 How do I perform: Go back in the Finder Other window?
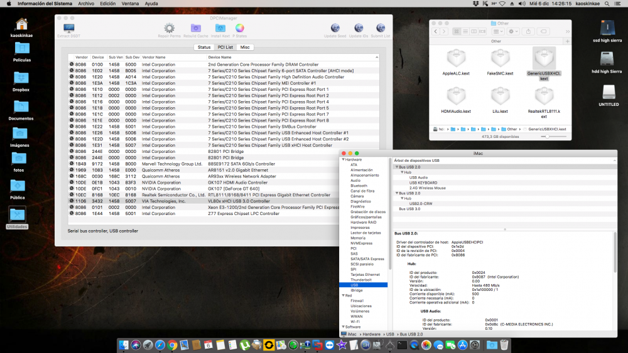coord(436,31)
